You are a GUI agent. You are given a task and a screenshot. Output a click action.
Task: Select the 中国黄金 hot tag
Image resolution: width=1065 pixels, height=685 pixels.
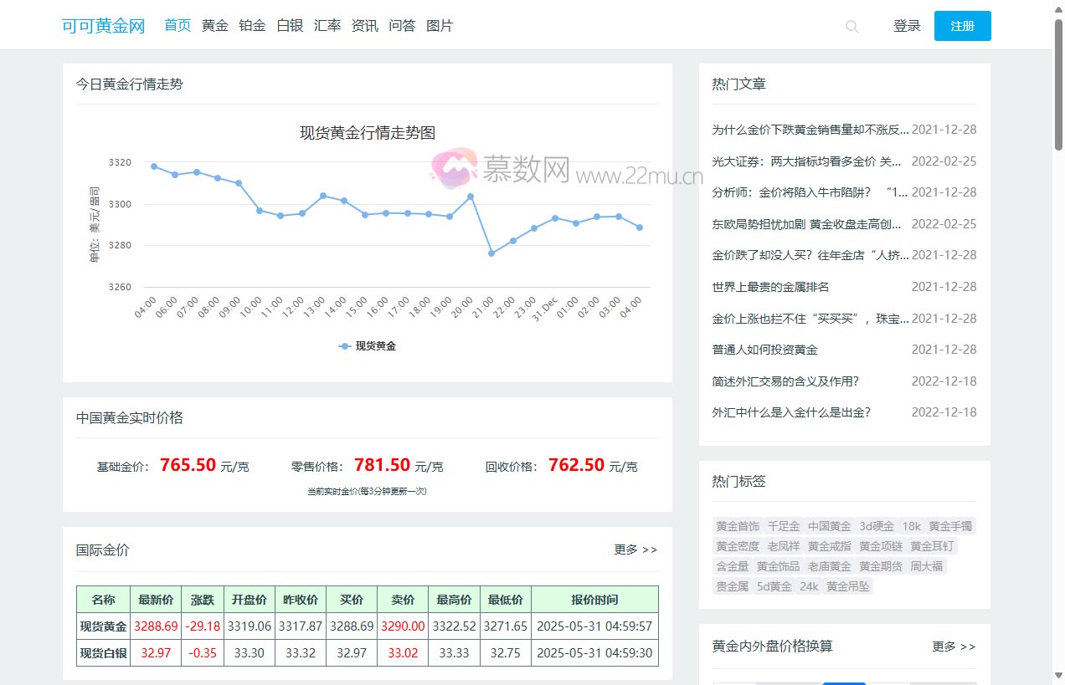829,526
